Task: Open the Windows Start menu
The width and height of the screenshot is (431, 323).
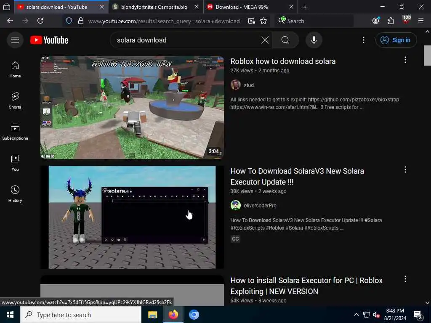Action: coord(10,315)
